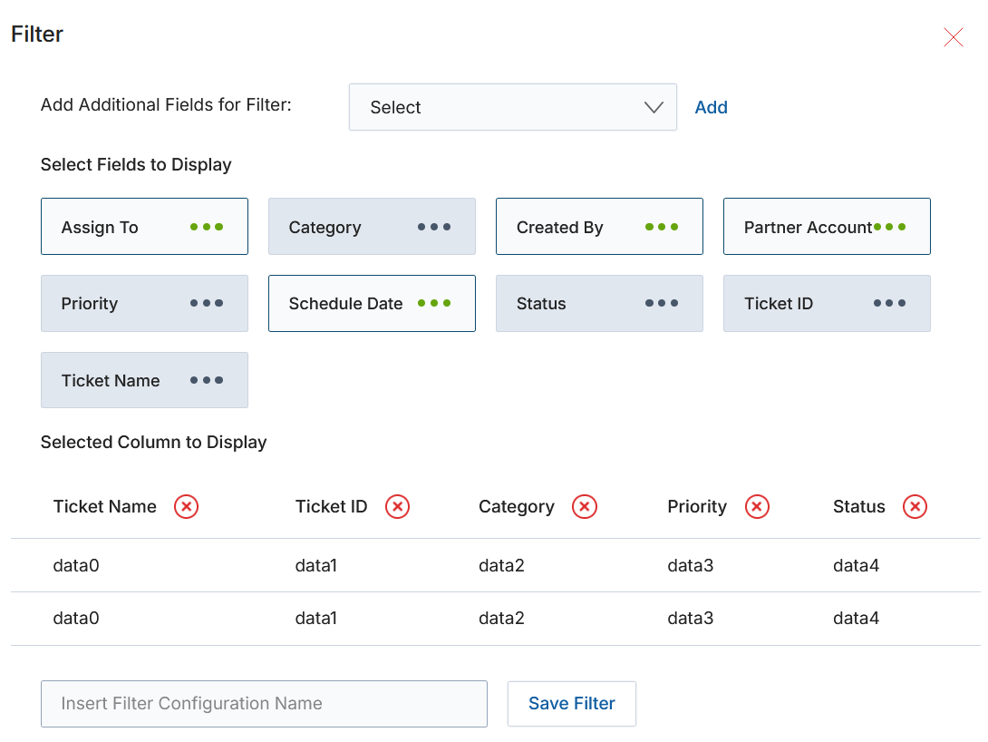Click three-dots icon on Ticket ID tile
Viewport: 988px width, 742px height.
coord(890,303)
